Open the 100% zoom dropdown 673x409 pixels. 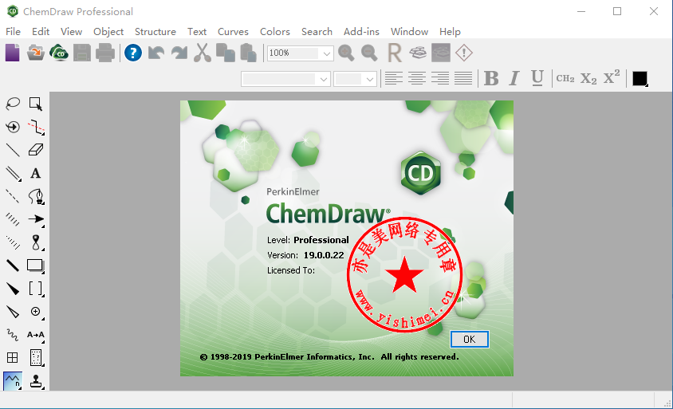click(327, 53)
